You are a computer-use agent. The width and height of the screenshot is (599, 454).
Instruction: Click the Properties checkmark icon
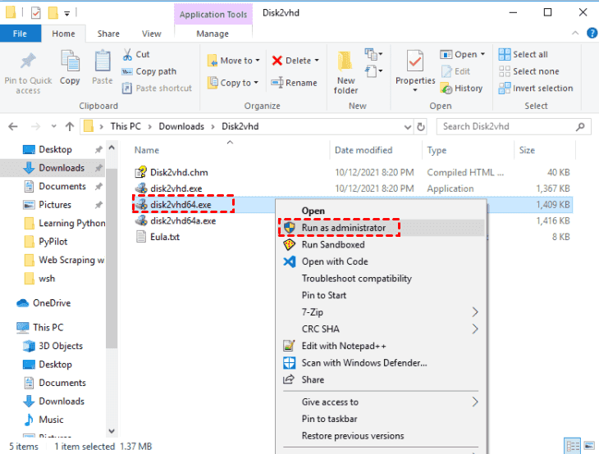click(x=415, y=61)
